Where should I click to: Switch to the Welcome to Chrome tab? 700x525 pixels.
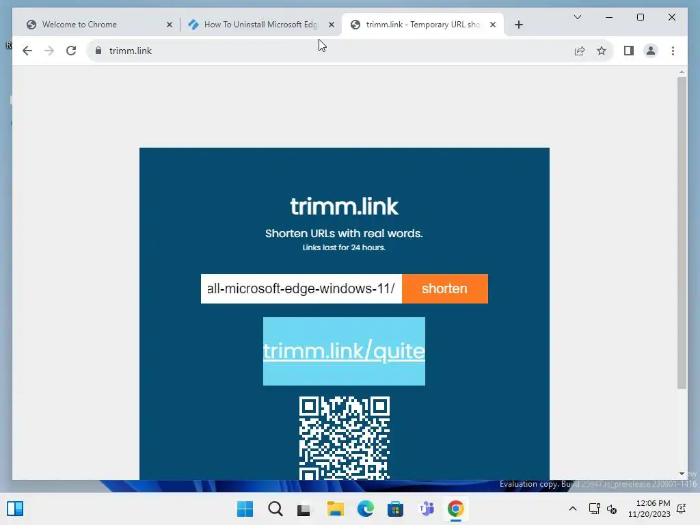[98, 25]
